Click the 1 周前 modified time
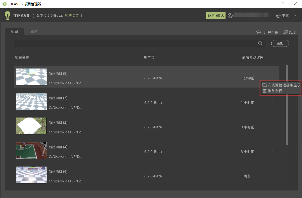The image size is (302, 198). 246,176
